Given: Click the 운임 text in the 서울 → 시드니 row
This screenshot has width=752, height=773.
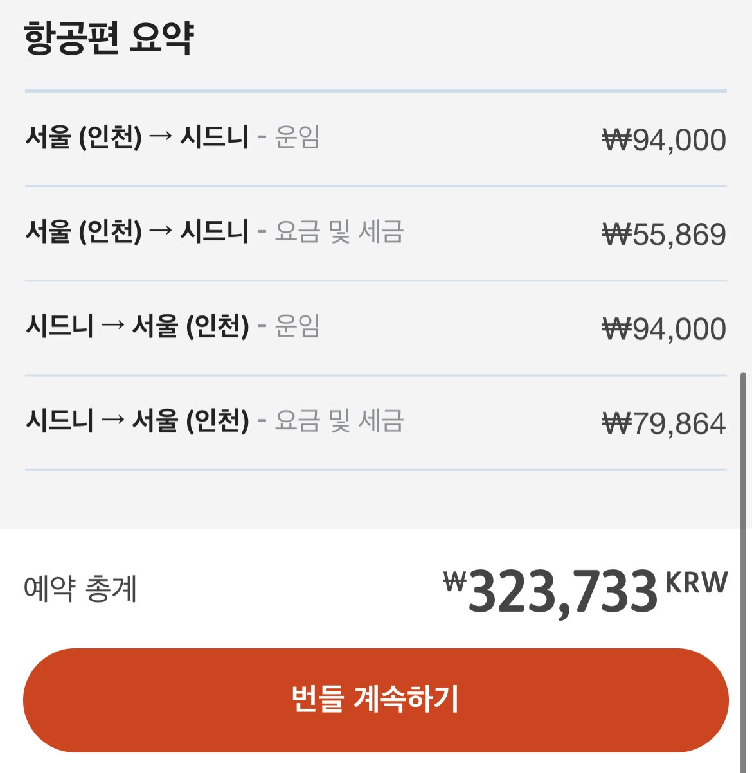Looking at the screenshot, I should [x=297, y=137].
